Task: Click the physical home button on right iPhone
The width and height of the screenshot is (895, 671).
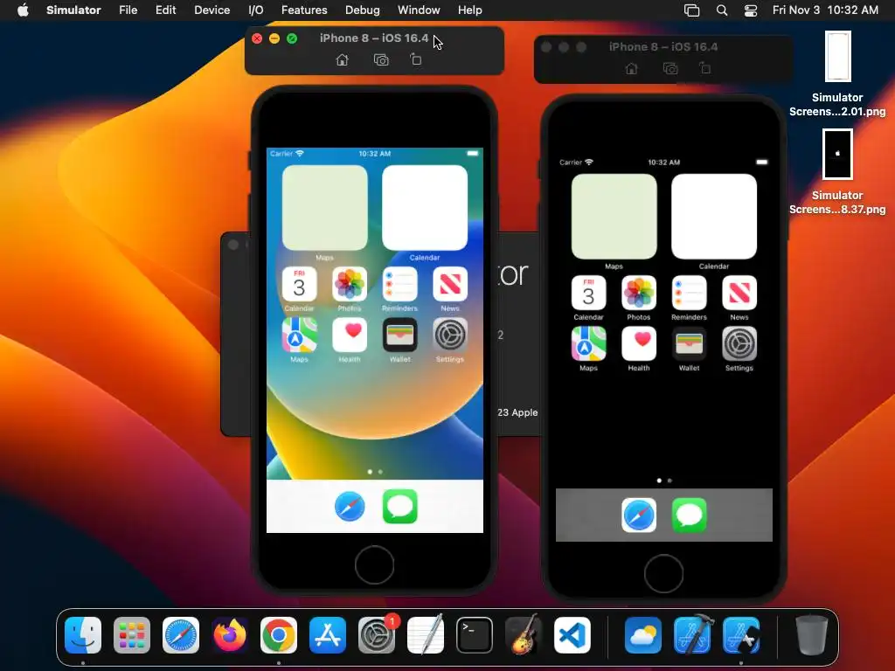Action: 664,573
